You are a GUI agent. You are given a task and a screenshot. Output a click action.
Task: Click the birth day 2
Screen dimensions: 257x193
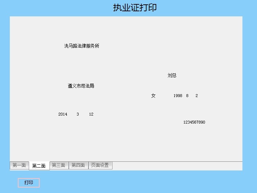tap(197, 96)
